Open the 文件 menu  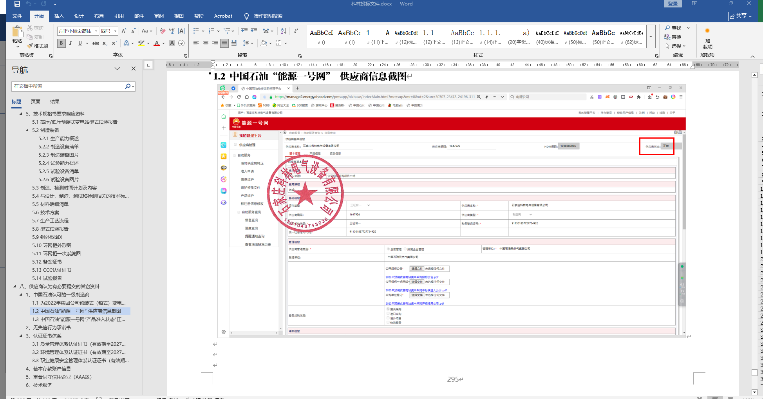(17, 16)
